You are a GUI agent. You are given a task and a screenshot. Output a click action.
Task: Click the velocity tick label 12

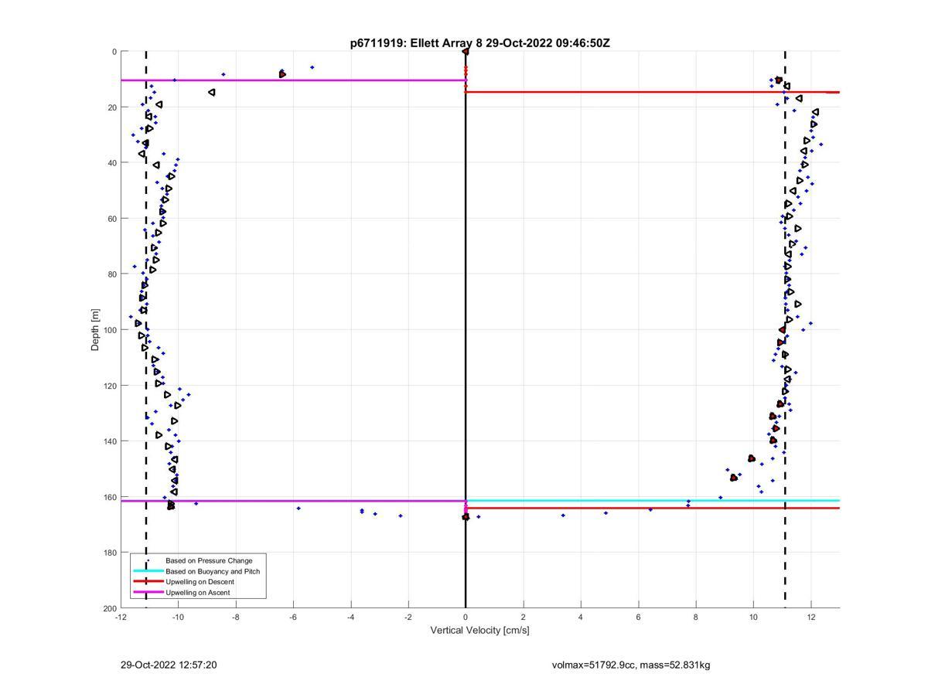[810, 618]
